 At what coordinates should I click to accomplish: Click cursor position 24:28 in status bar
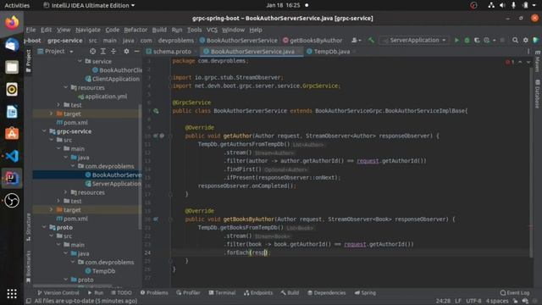click(443, 302)
